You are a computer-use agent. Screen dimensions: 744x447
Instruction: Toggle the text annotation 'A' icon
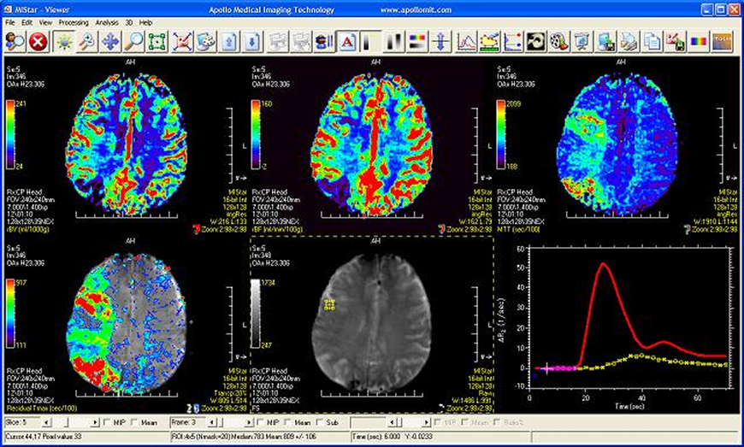(x=347, y=40)
